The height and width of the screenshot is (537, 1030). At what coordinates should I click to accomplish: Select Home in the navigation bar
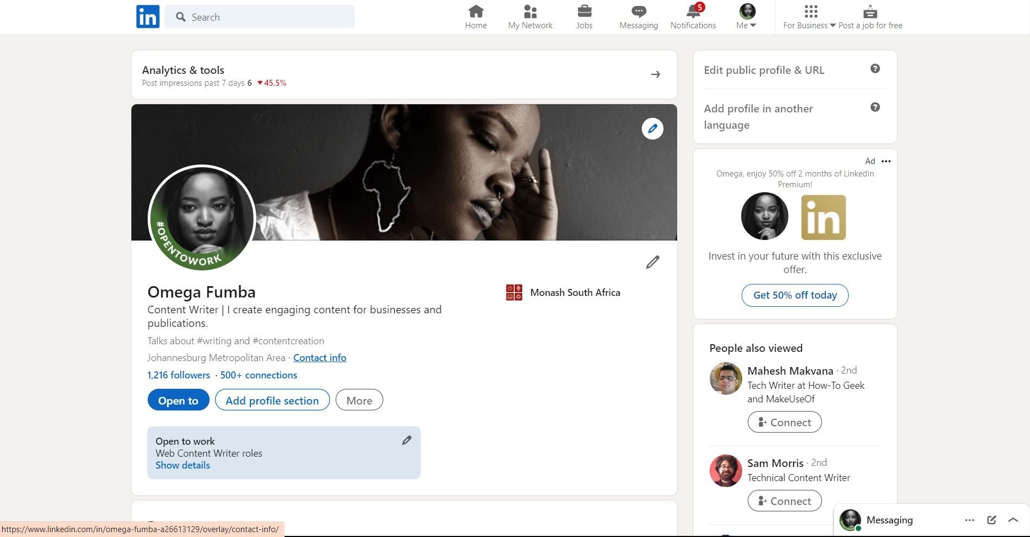point(476,12)
